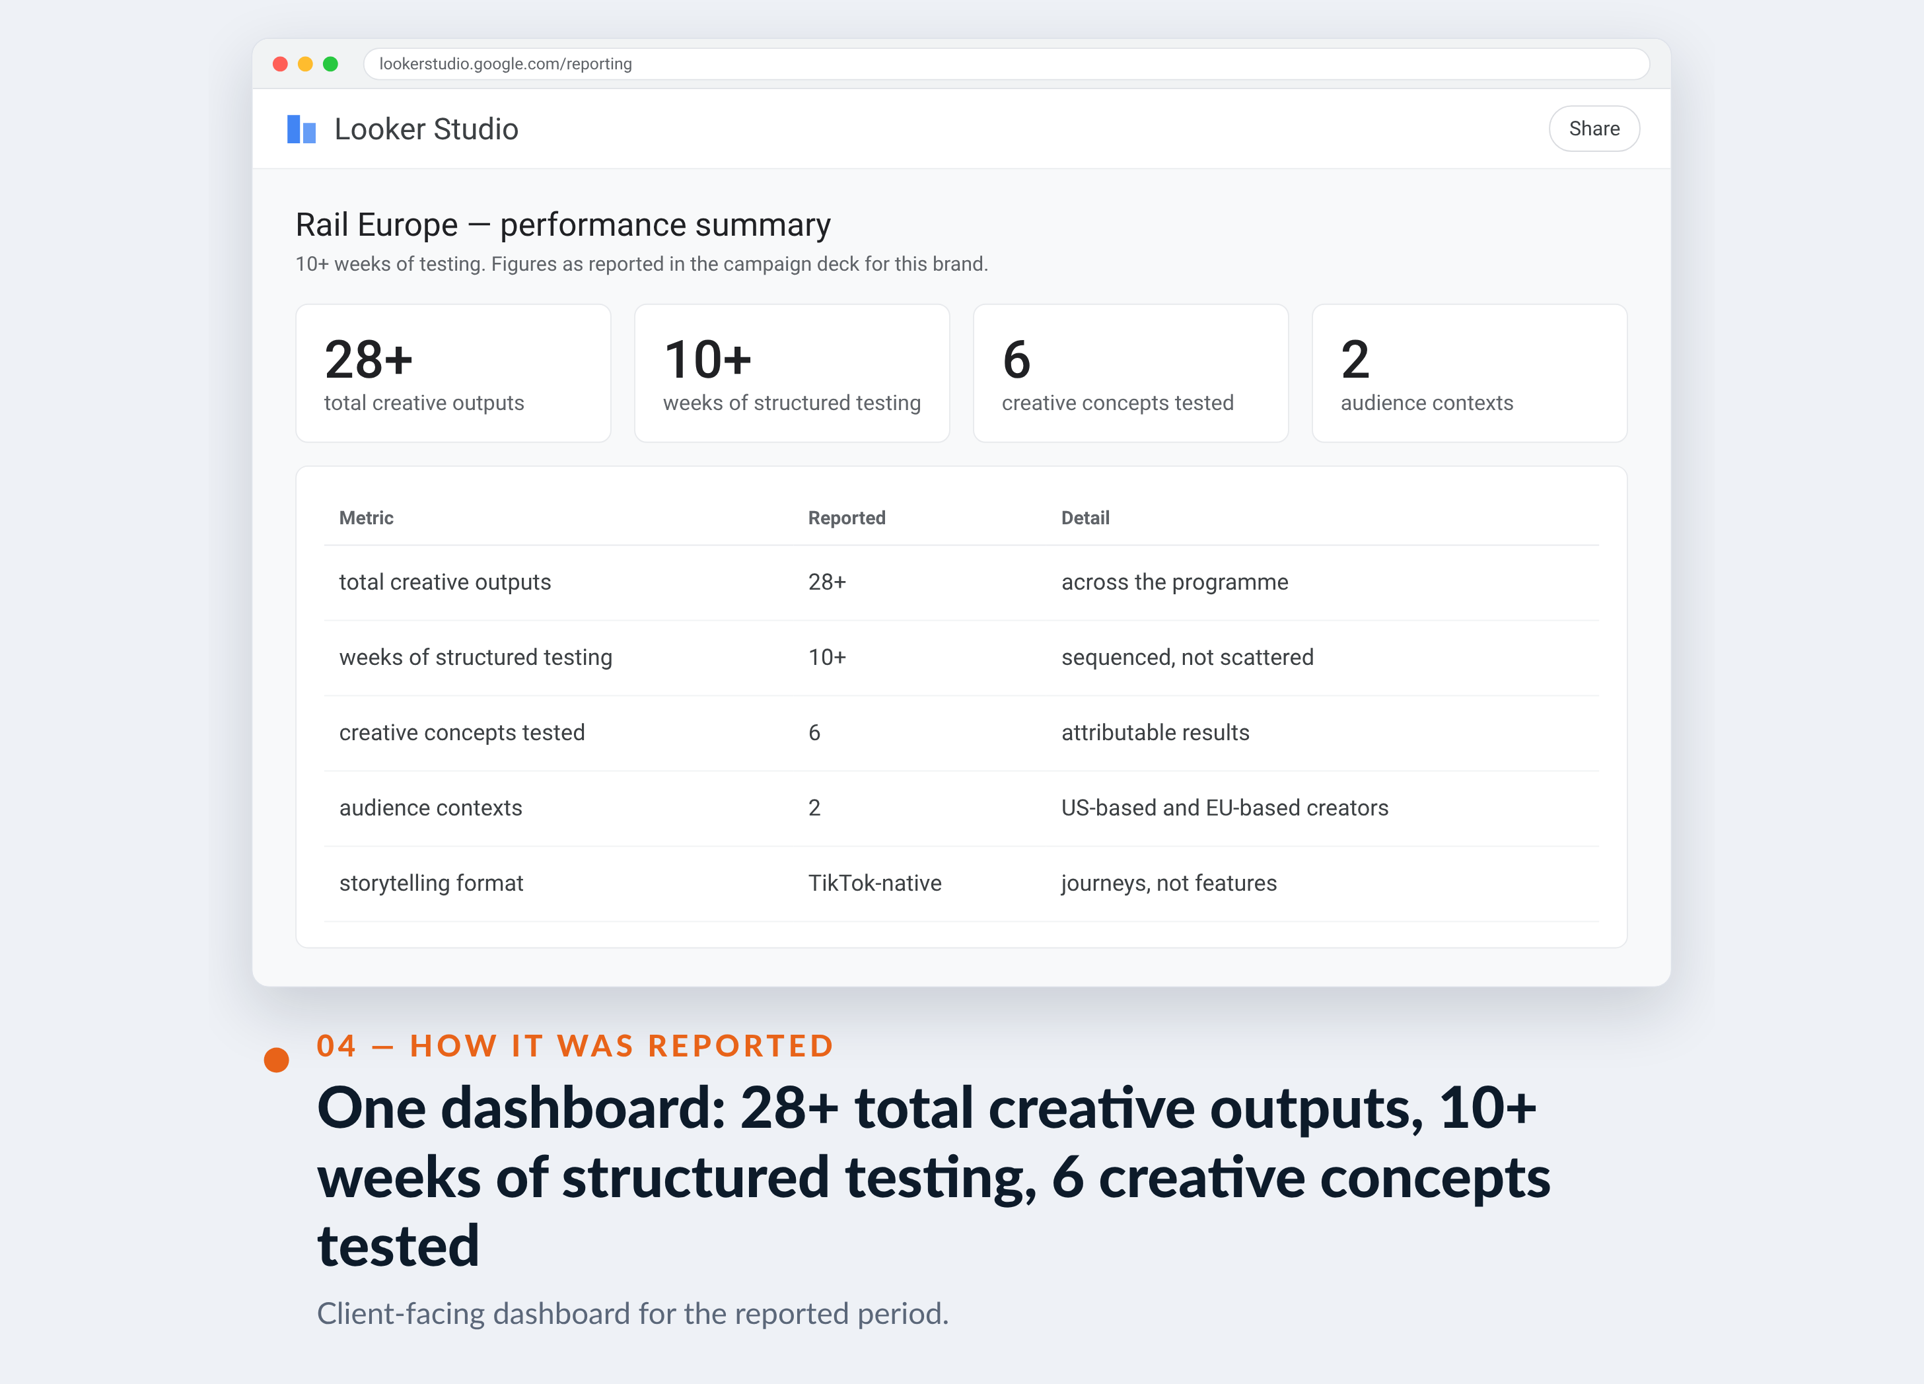This screenshot has width=1924, height=1384.
Task: Click the "attributable results" cell
Action: (1155, 733)
